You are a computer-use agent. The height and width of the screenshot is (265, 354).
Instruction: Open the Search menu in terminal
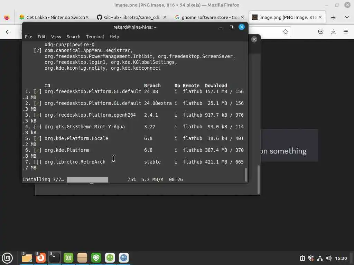point(73,37)
